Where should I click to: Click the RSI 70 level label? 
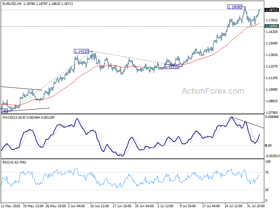click(x=267, y=173)
